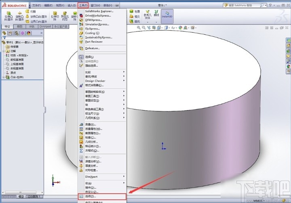The image size is (291, 203).
Task: Click SolidWorks Explorer menu entry
Action: [99, 11]
